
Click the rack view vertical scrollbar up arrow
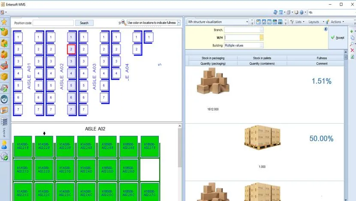pyautogui.click(x=180, y=126)
